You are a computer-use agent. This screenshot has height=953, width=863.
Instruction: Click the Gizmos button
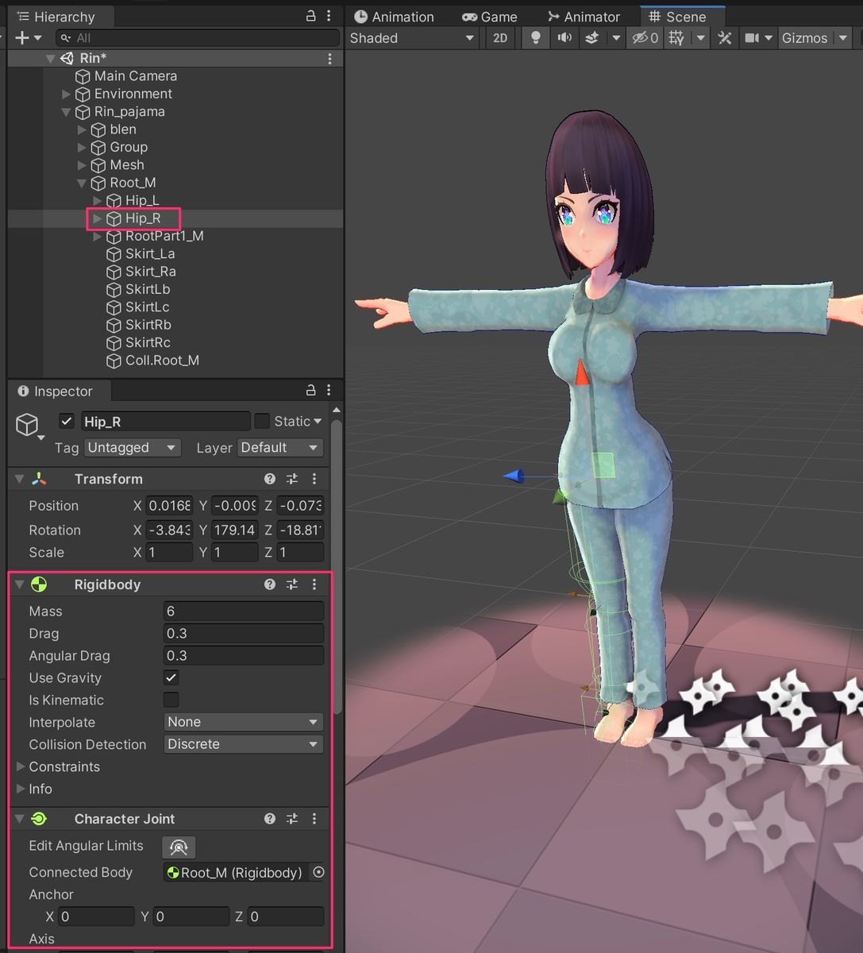(x=804, y=37)
